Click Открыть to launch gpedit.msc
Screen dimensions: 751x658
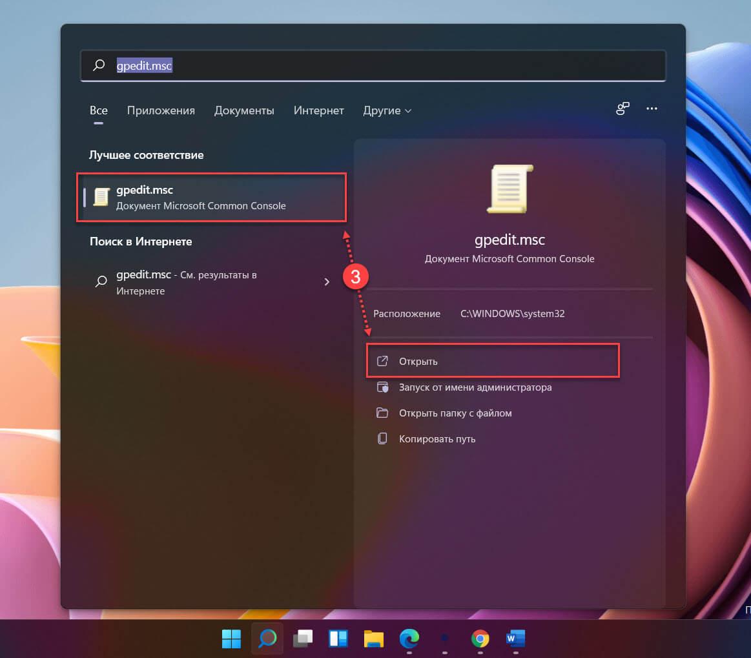pyautogui.click(x=493, y=361)
